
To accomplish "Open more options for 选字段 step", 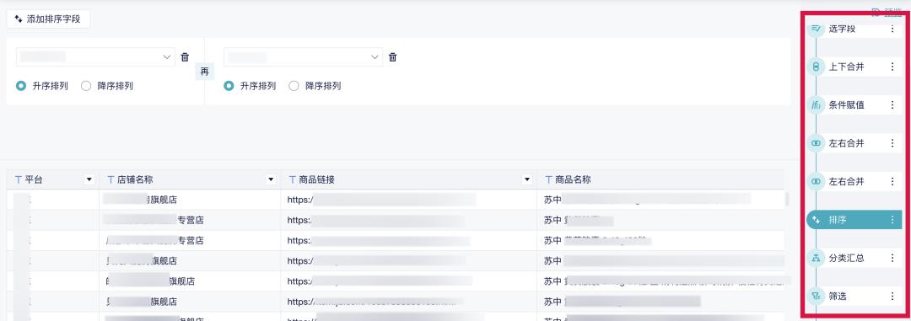I will coord(892,29).
